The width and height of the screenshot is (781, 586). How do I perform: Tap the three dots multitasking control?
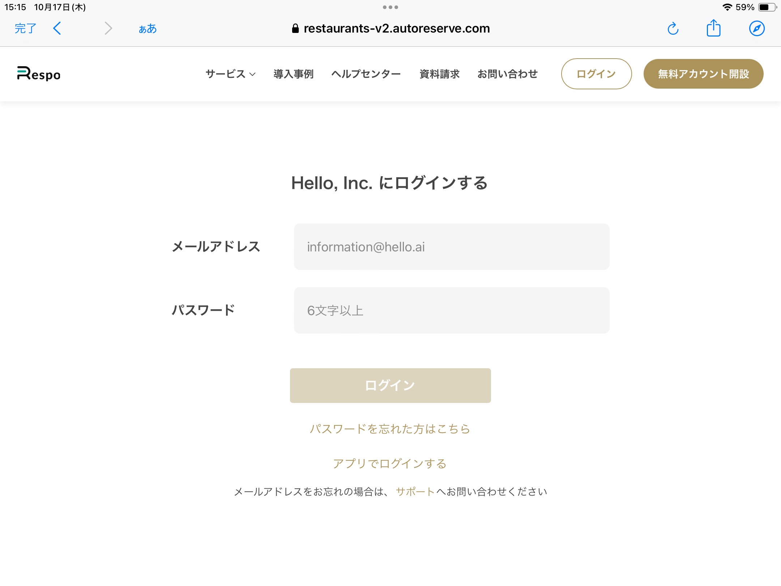[x=390, y=7]
